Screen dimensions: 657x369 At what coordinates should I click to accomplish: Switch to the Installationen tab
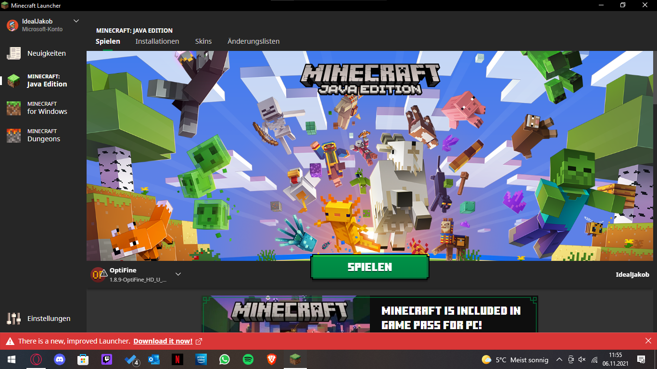(157, 41)
